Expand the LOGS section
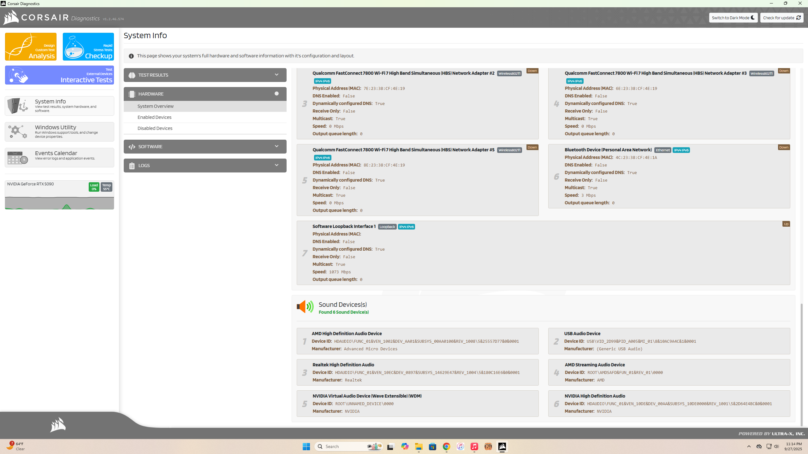The image size is (808, 454). 276,166
